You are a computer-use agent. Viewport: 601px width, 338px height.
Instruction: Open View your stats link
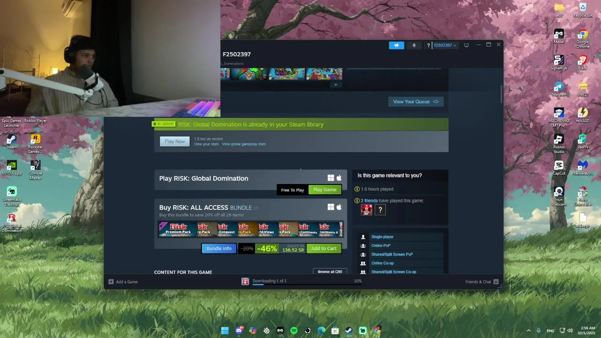206,144
